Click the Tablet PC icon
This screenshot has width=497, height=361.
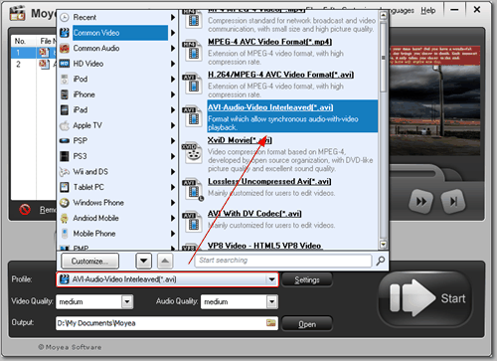65,187
